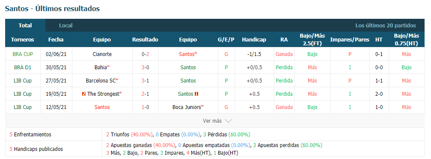
Task: Switch to the Local tab
Action: click(x=66, y=26)
